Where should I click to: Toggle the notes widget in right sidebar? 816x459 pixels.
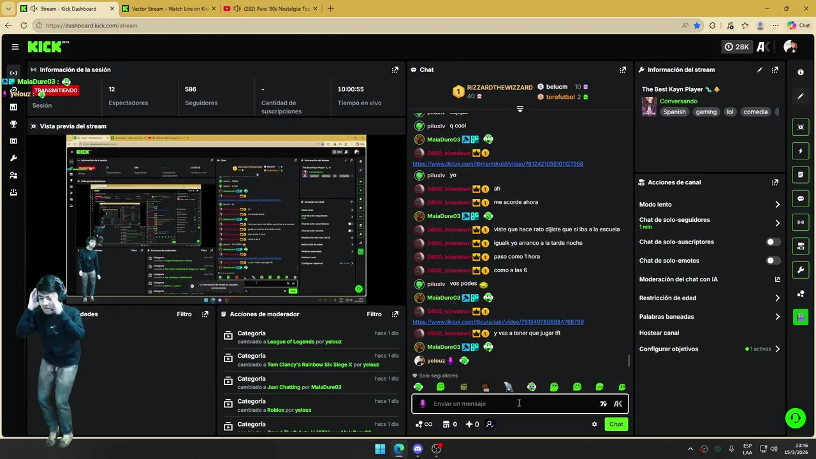coord(801,175)
